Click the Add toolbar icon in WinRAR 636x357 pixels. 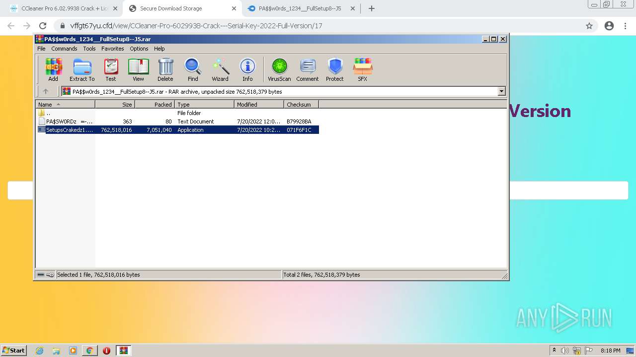53,69
